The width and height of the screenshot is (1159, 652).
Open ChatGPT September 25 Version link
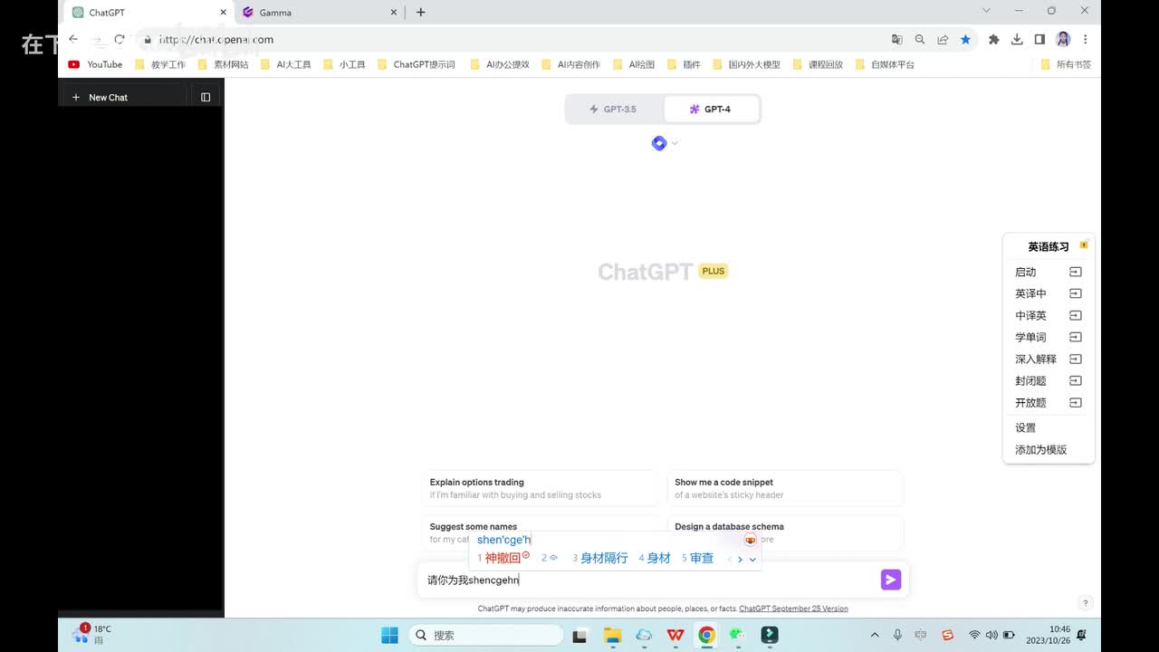point(793,609)
